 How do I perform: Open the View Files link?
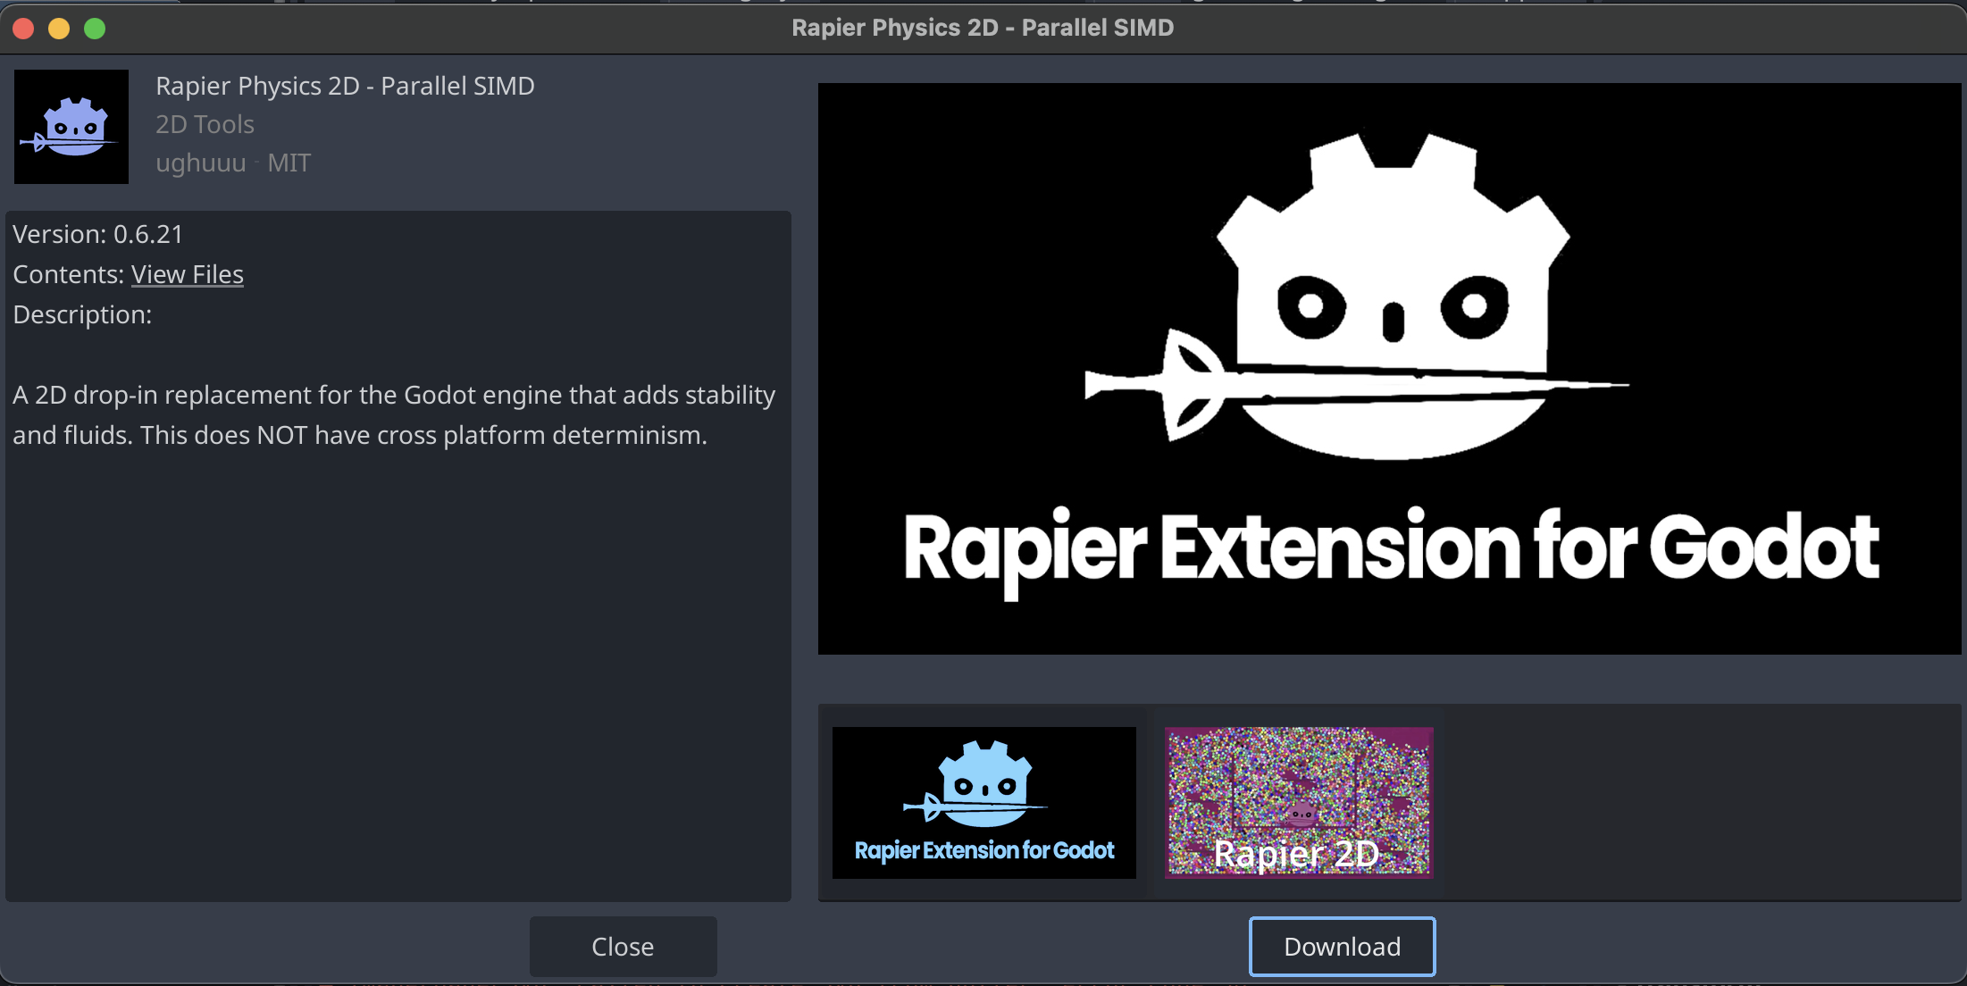[x=188, y=274]
